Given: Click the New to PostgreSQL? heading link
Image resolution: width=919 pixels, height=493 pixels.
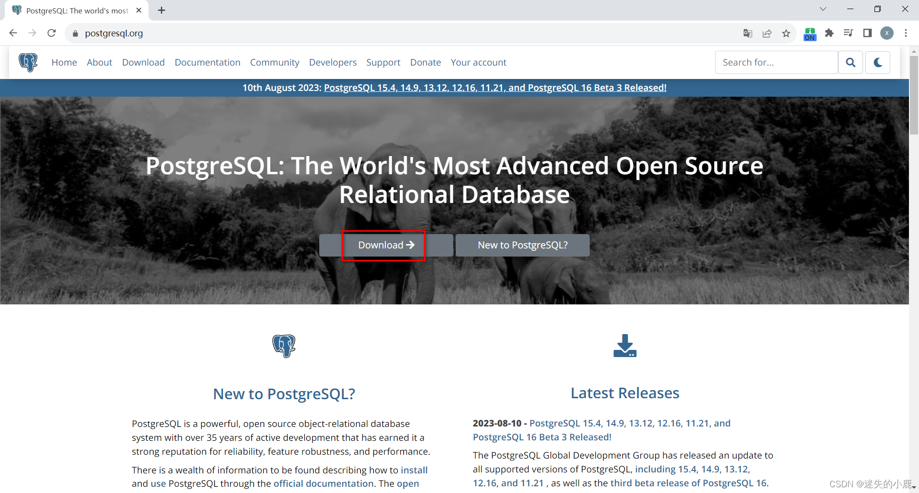Looking at the screenshot, I should point(284,393).
